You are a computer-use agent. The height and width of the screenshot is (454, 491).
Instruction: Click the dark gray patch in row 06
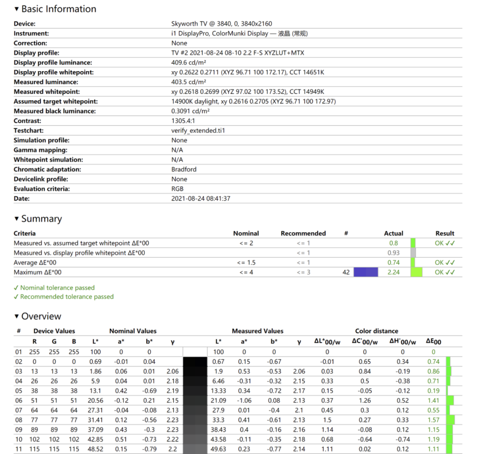[x=195, y=401]
